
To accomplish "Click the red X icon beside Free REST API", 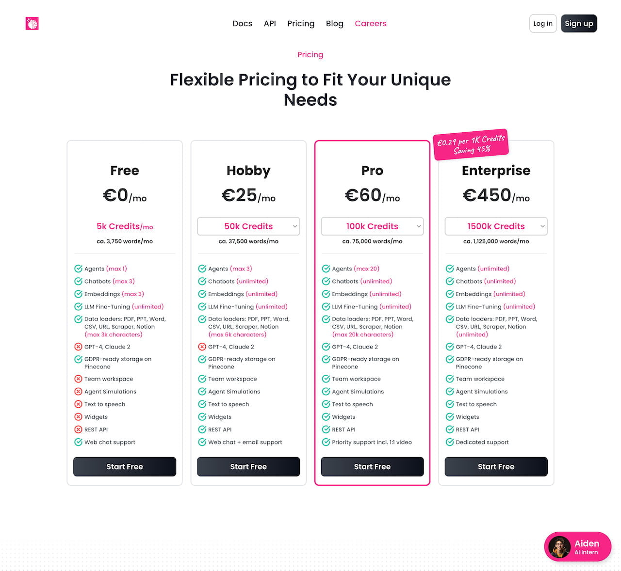I will click(x=78, y=429).
